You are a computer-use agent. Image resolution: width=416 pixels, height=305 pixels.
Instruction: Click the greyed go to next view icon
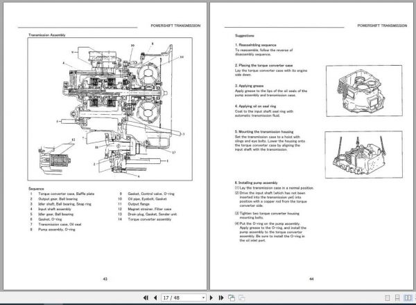click(242, 298)
